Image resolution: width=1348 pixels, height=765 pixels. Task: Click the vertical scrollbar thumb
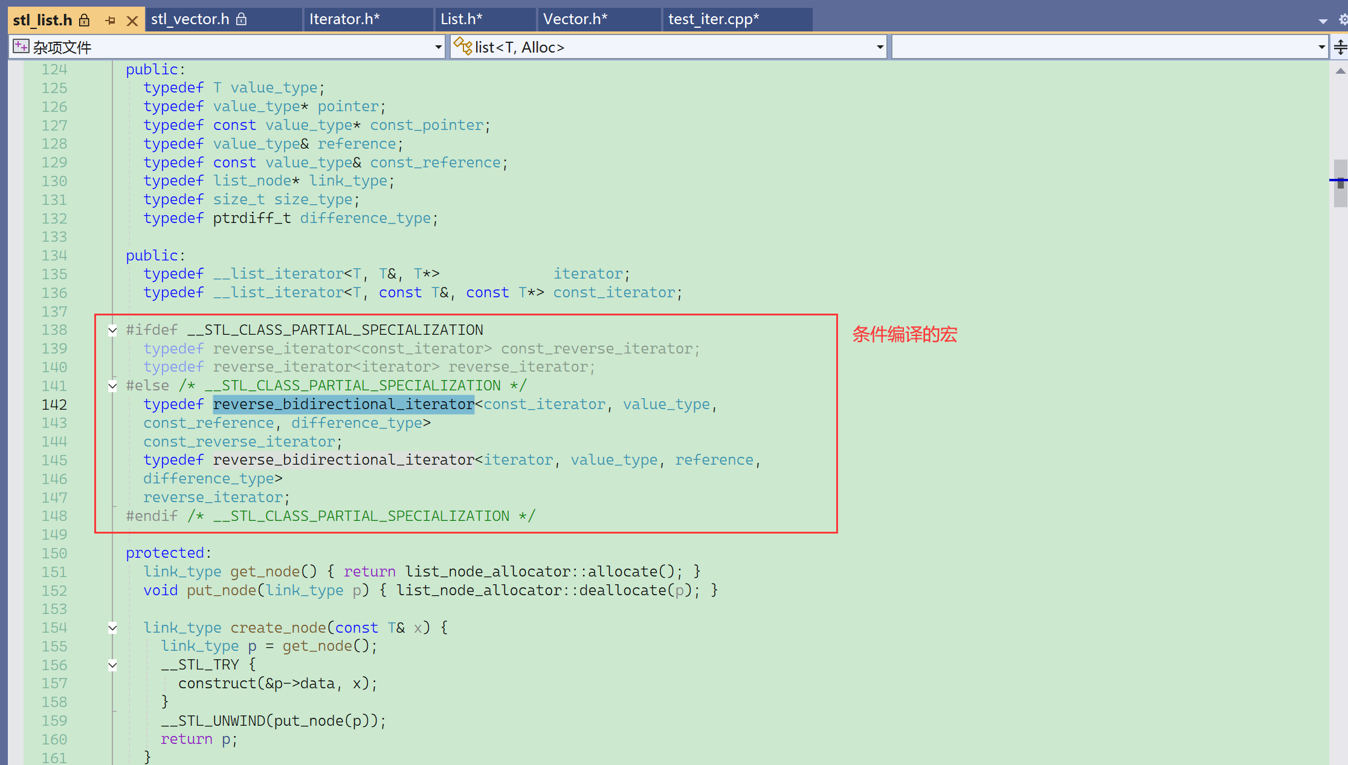[1340, 183]
